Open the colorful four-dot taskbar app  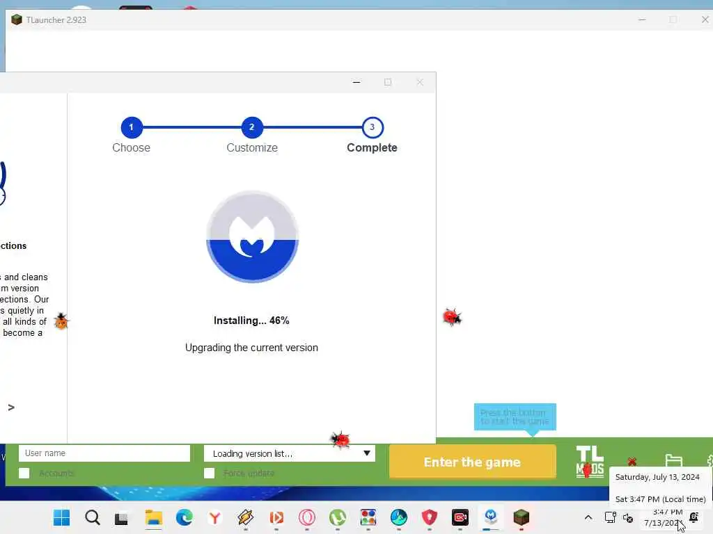point(368,517)
